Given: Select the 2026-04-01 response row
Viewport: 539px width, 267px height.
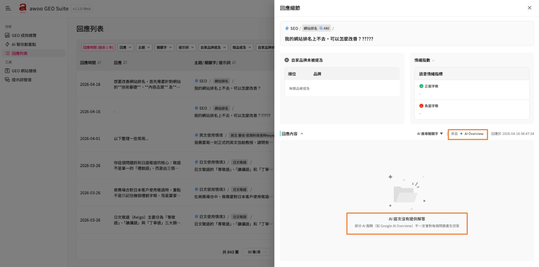Looking at the screenshot, I should click(175, 139).
